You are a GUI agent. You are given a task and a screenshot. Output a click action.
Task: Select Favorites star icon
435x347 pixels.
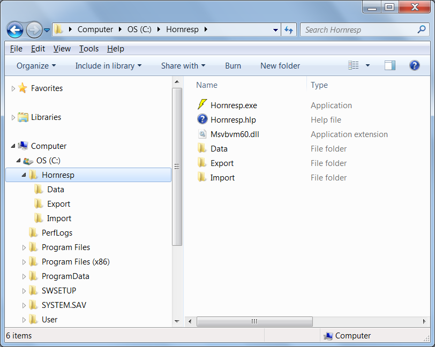coord(22,88)
